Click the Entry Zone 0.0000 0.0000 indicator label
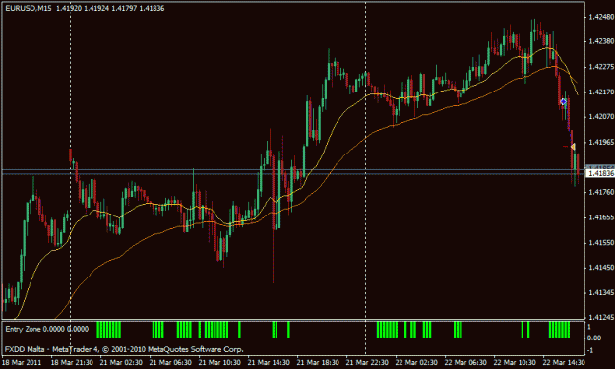 point(46,329)
